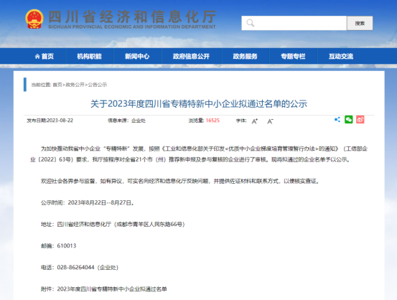
Task: Open the 专题专栏 menu
Action: [293, 56]
